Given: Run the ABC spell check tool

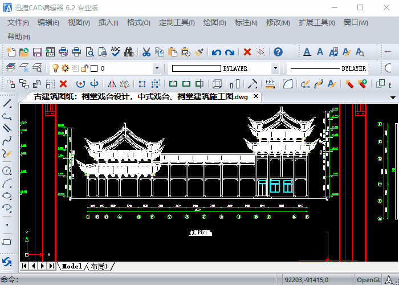Looking at the screenshot, I should click(116, 52).
